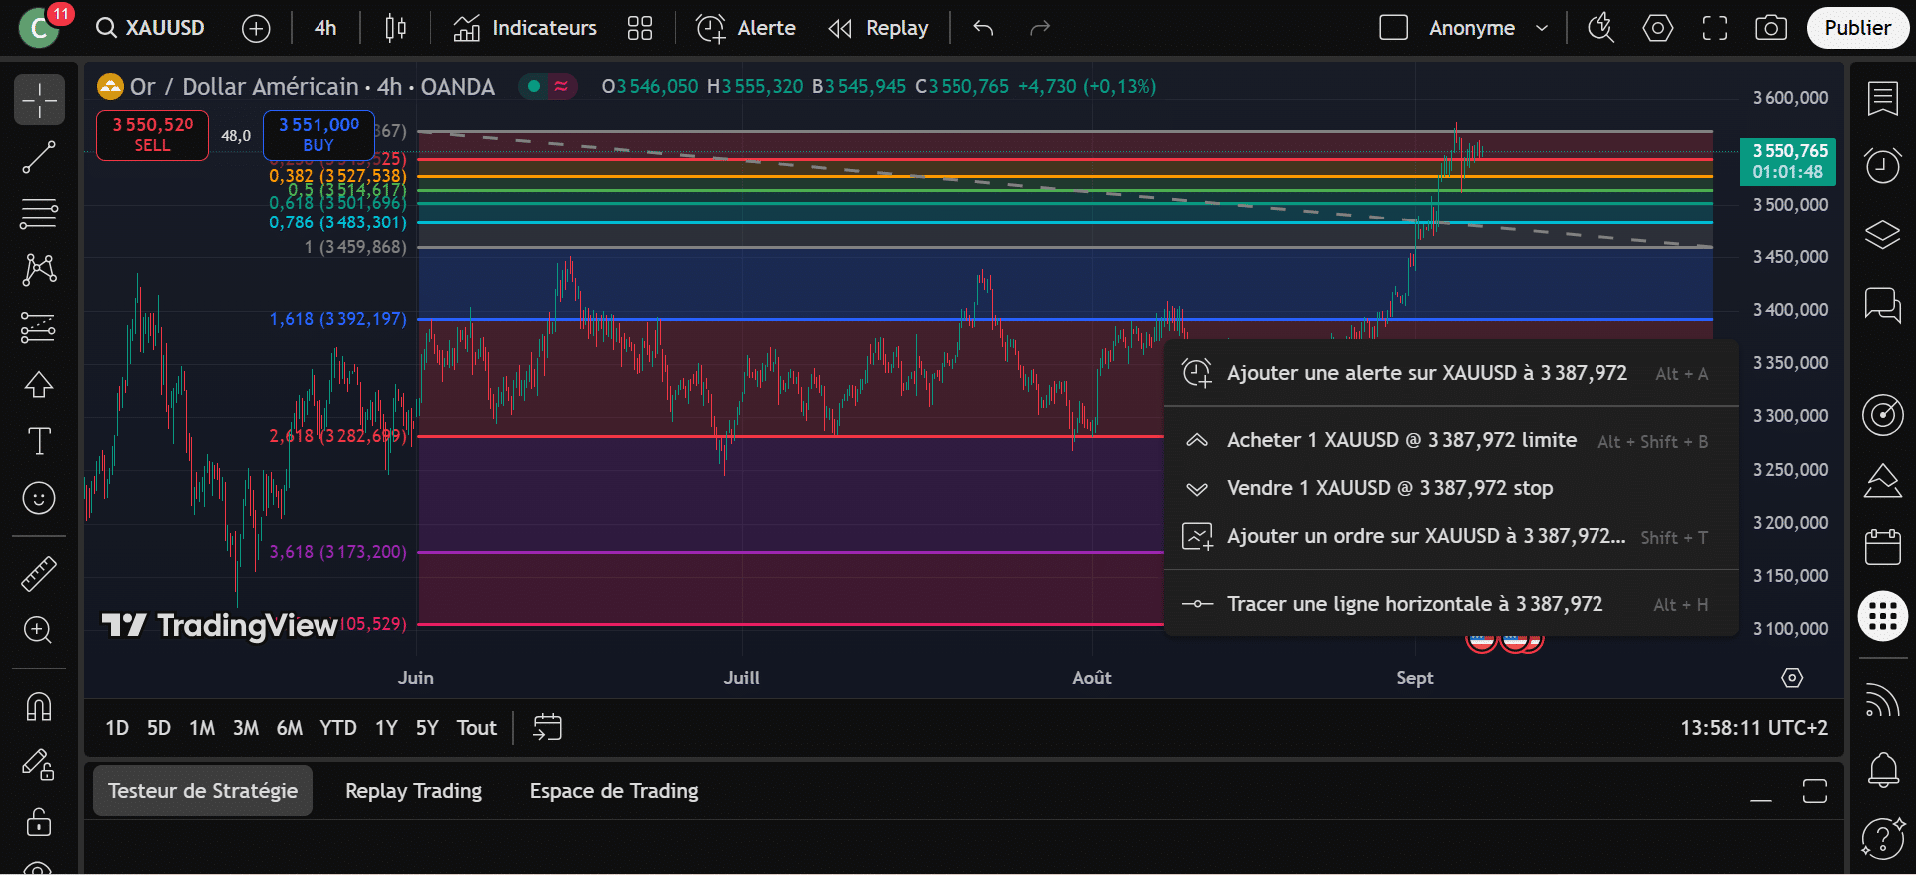Click the red SELL price button
The height and width of the screenshot is (875, 1916).
152,134
